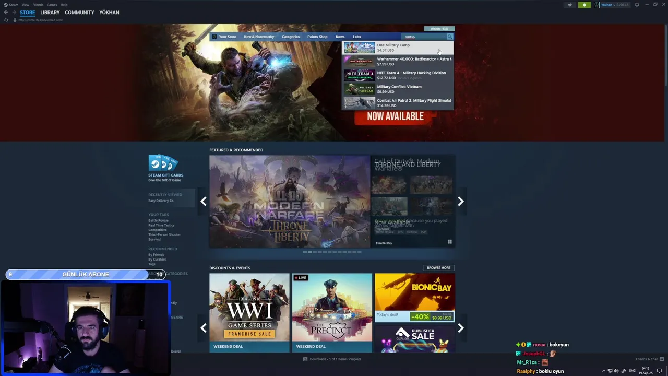This screenshot has height=376, width=668.
Task: Click the store search magnifier button
Action: [x=450, y=37]
